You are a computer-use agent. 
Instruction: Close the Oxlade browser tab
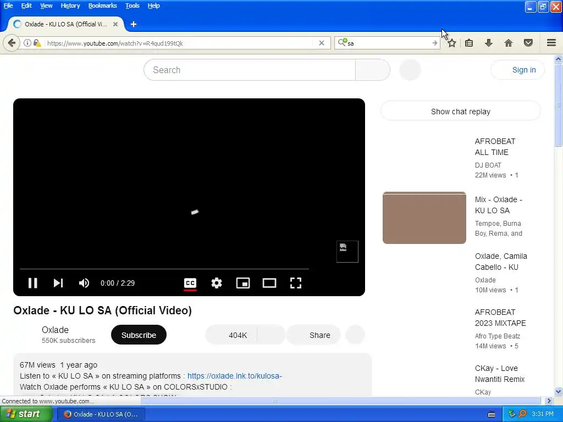pyautogui.click(x=115, y=24)
